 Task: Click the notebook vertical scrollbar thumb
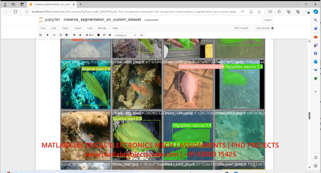(309, 116)
